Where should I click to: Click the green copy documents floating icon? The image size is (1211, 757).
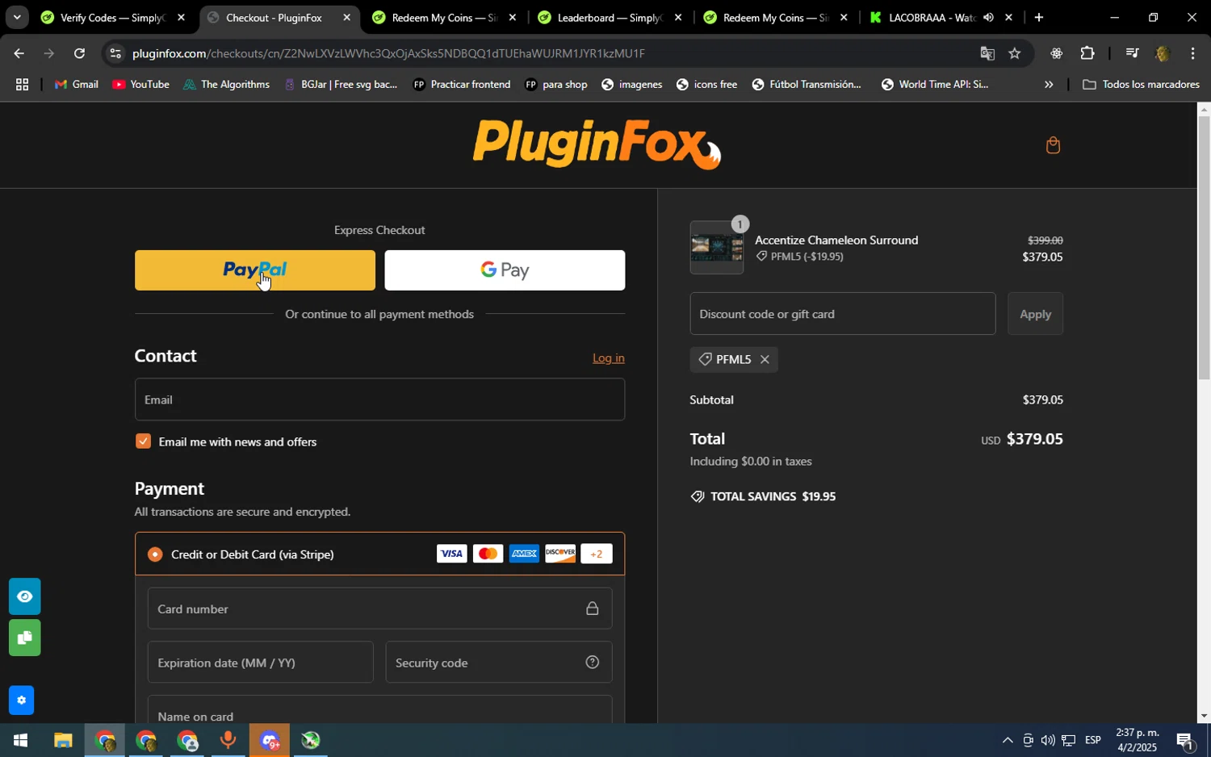(x=24, y=638)
